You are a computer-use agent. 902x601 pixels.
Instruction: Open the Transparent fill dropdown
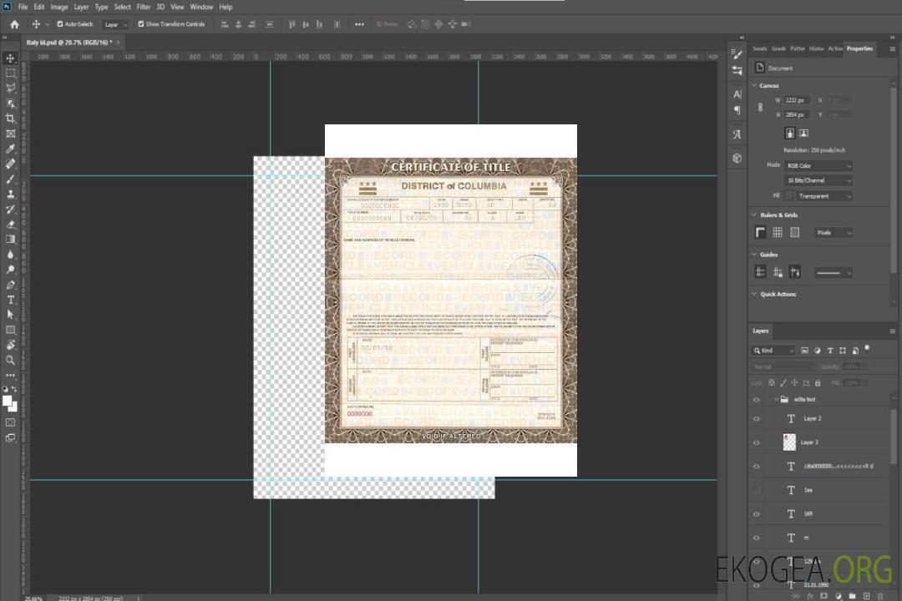tap(823, 196)
